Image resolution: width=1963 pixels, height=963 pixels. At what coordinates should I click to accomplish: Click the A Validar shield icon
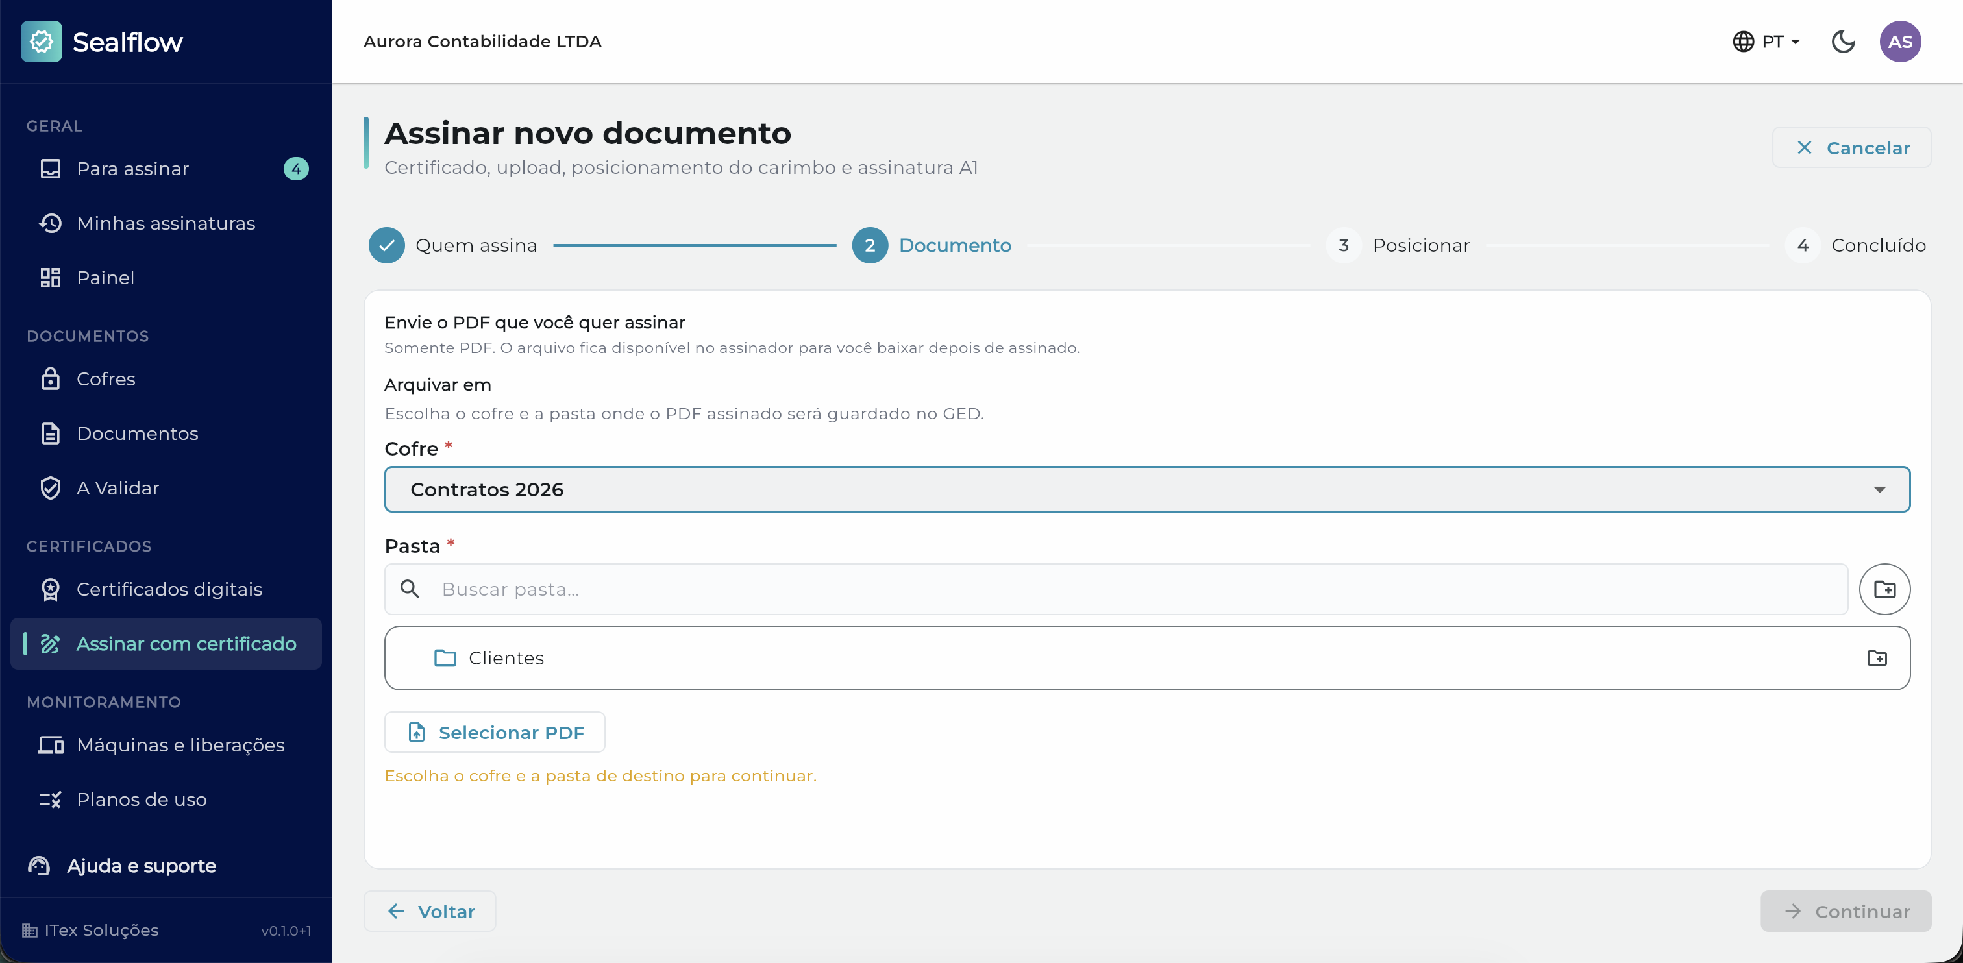50,487
